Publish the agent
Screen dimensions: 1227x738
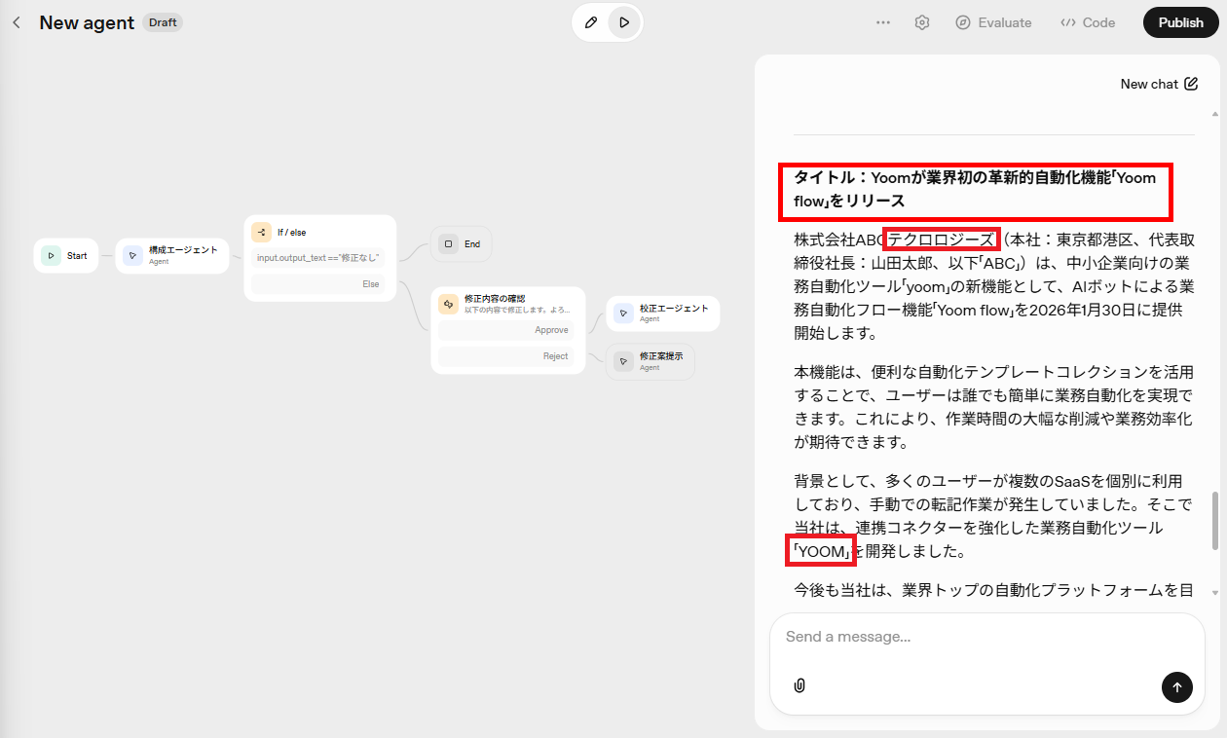click(x=1181, y=22)
